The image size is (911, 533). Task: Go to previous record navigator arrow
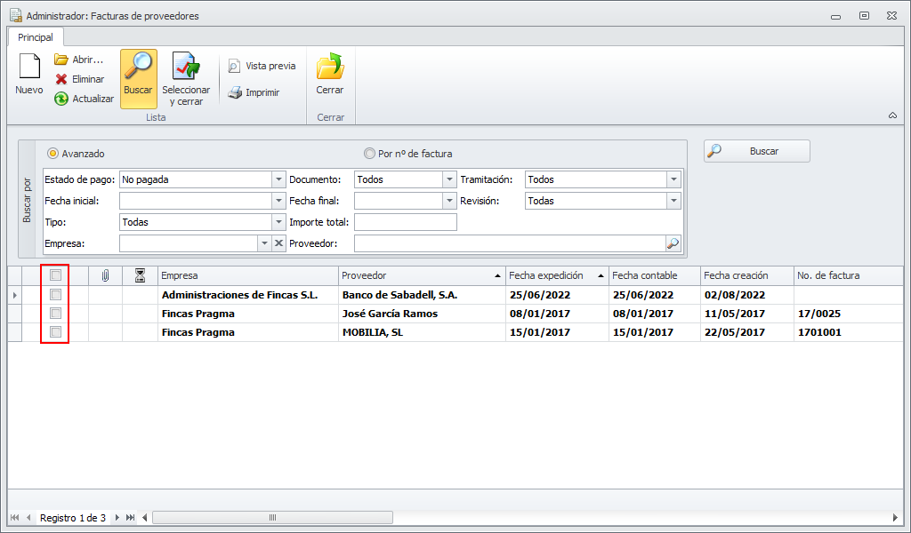28,517
